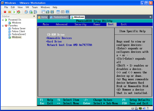
Task: Switch to quick switch mode icon
Action: (x=48, y=12)
